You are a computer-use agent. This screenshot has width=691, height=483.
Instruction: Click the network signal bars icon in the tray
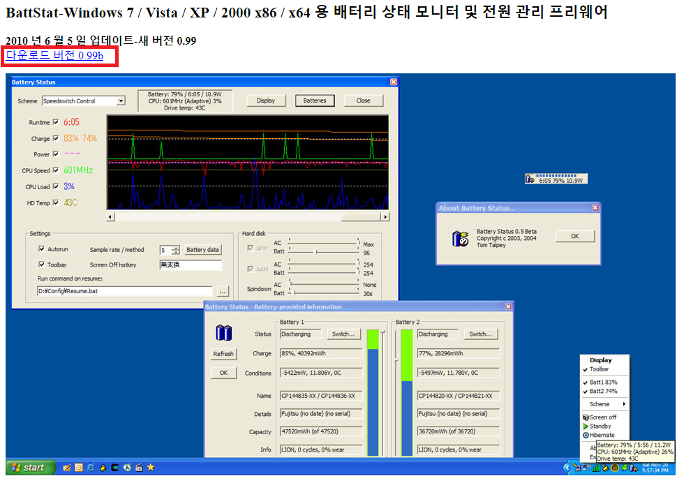[596, 468]
